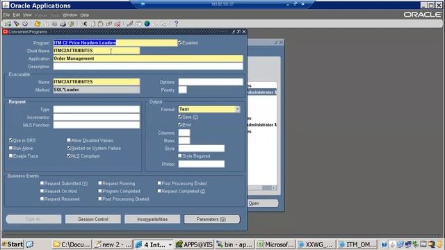Click the Show Navigator toolbar icon
Screen dimensions: 445x250
(25, 24)
